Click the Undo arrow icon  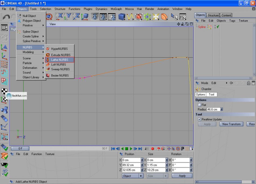6,17
